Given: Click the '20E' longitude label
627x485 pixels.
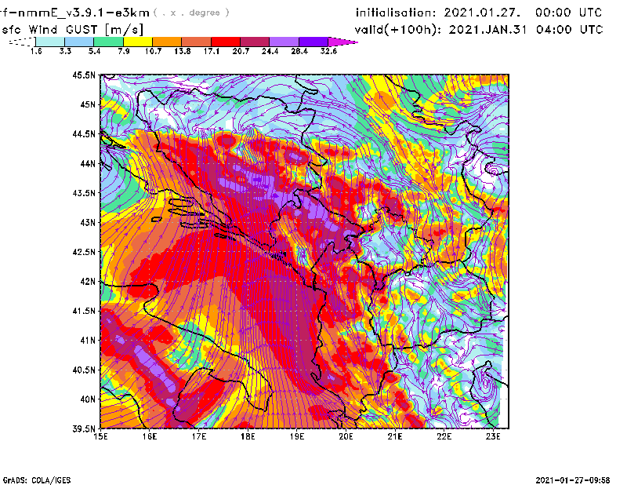Looking at the screenshot, I should pyautogui.click(x=346, y=436).
